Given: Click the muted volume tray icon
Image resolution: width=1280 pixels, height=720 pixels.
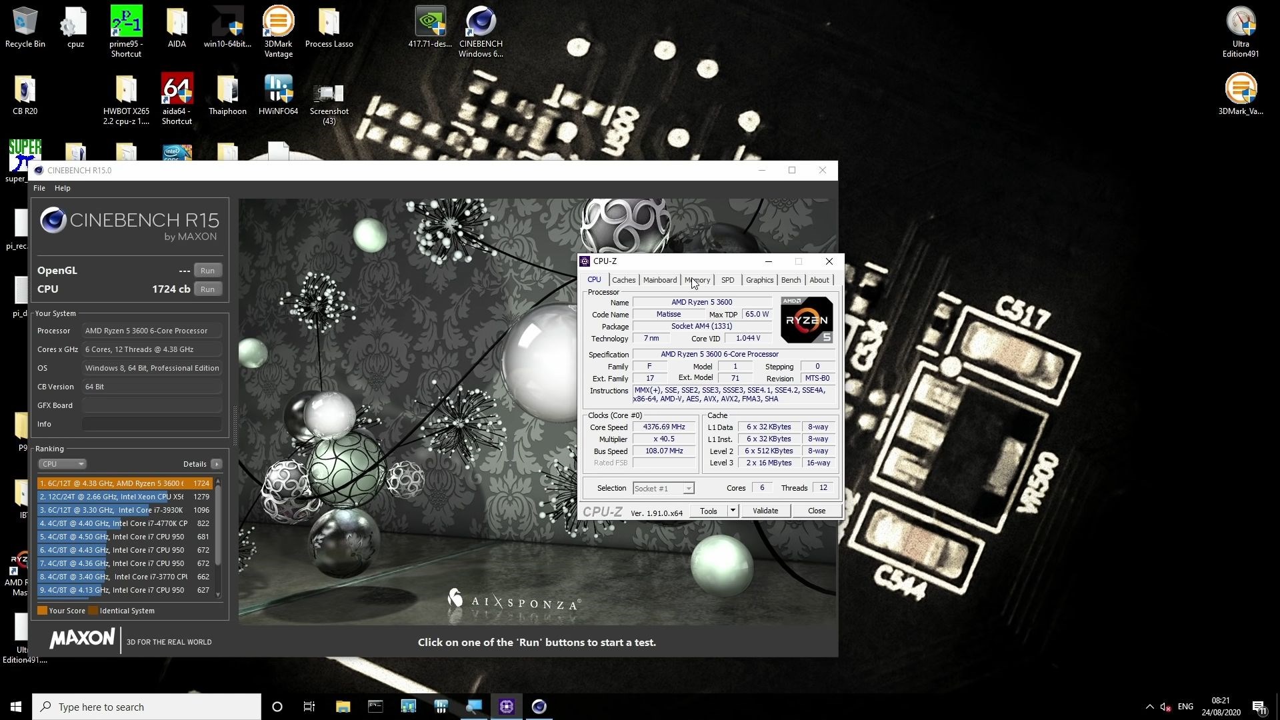Looking at the screenshot, I should (x=1165, y=707).
